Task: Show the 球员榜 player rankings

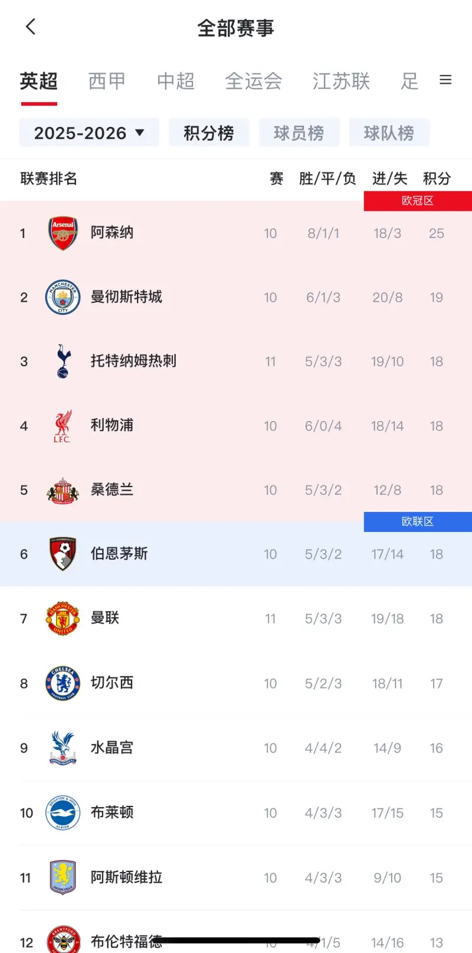Action: point(299,133)
